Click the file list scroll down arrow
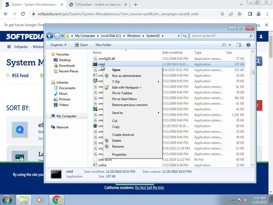Image resolution: width=273 pixels, height=205 pixels. (252, 165)
